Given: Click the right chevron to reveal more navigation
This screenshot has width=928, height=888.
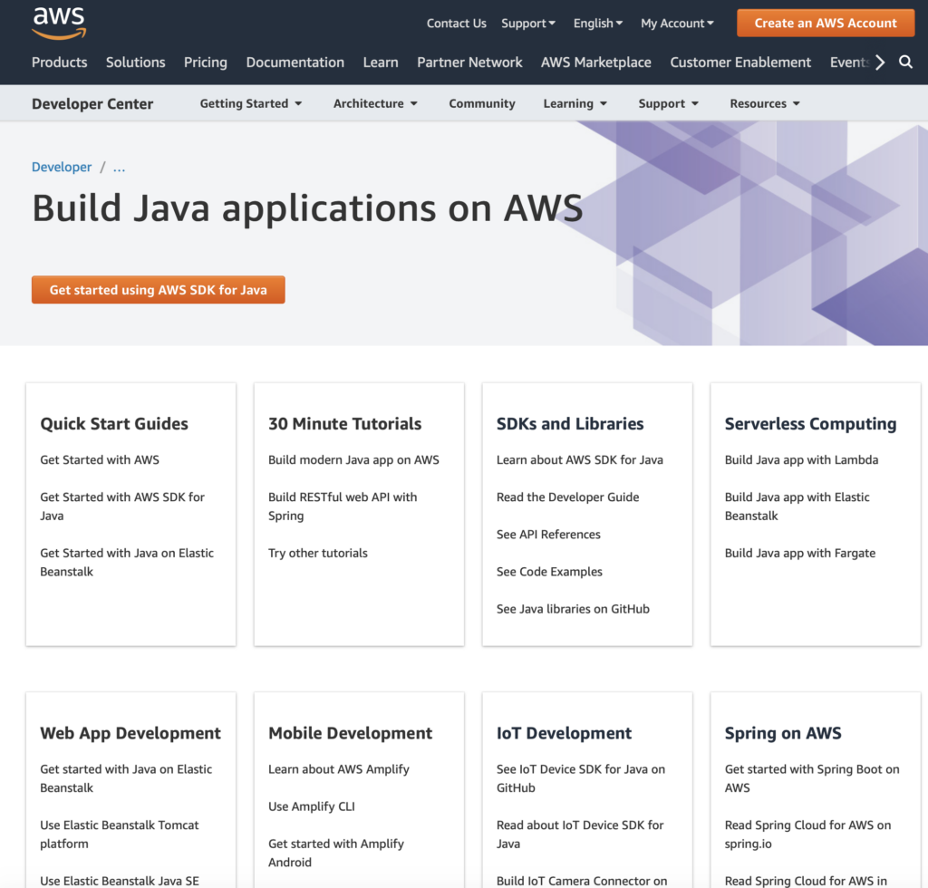Looking at the screenshot, I should pyautogui.click(x=880, y=63).
